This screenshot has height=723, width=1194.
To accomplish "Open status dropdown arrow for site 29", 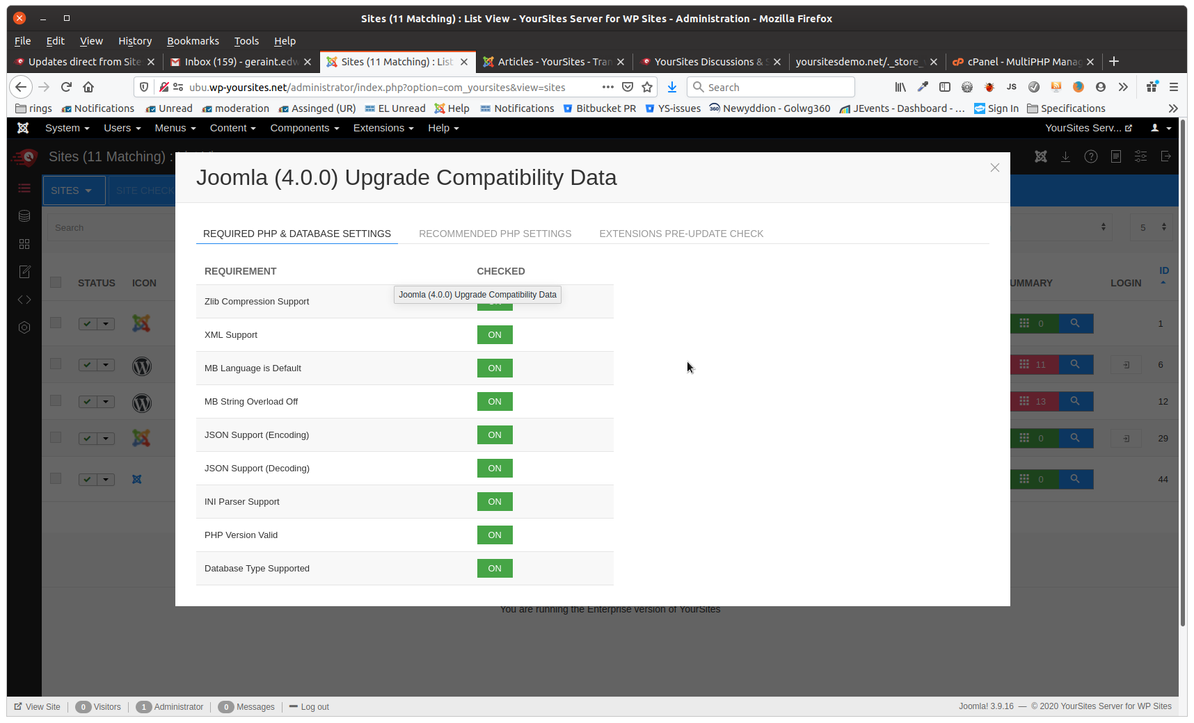I will 106,439.
